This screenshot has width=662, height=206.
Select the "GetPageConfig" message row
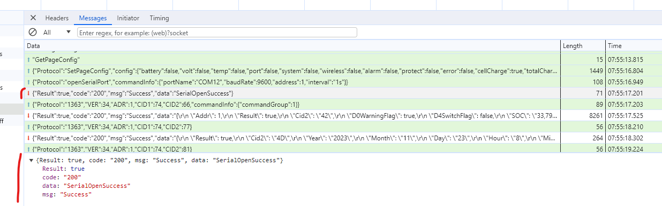(x=343, y=59)
